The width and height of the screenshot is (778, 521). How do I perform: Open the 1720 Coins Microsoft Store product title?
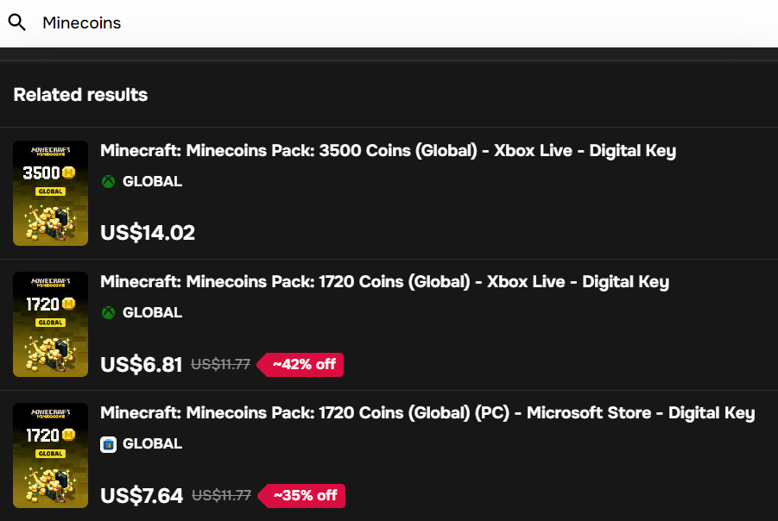click(427, 413)
